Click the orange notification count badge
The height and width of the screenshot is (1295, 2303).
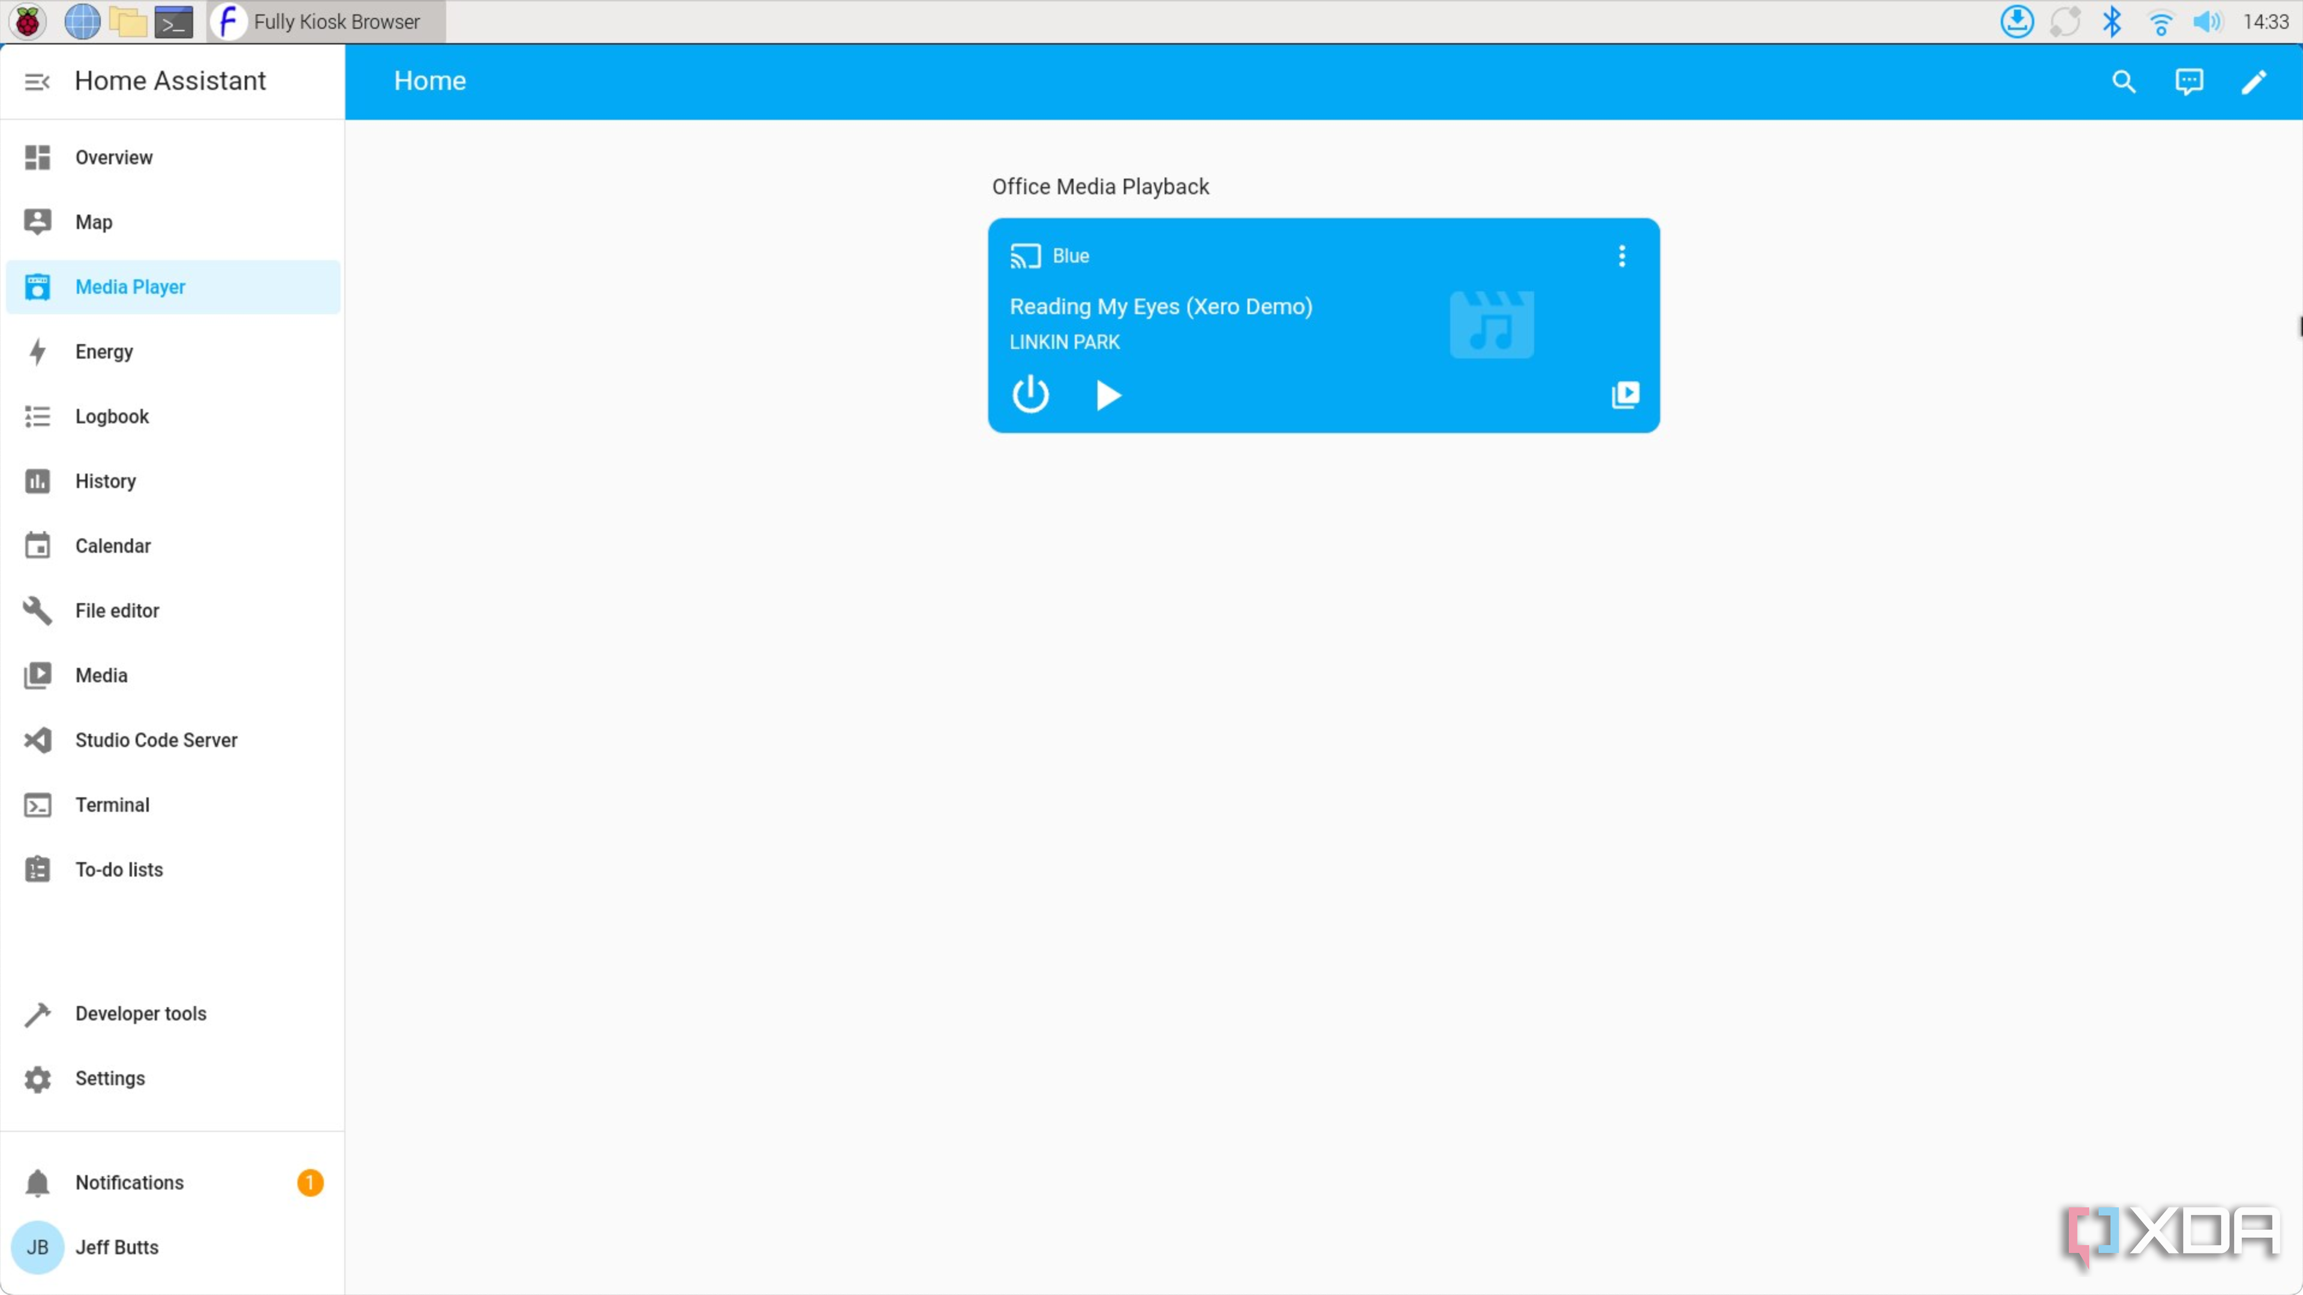pyautogui.click(x=310, y=1182)
